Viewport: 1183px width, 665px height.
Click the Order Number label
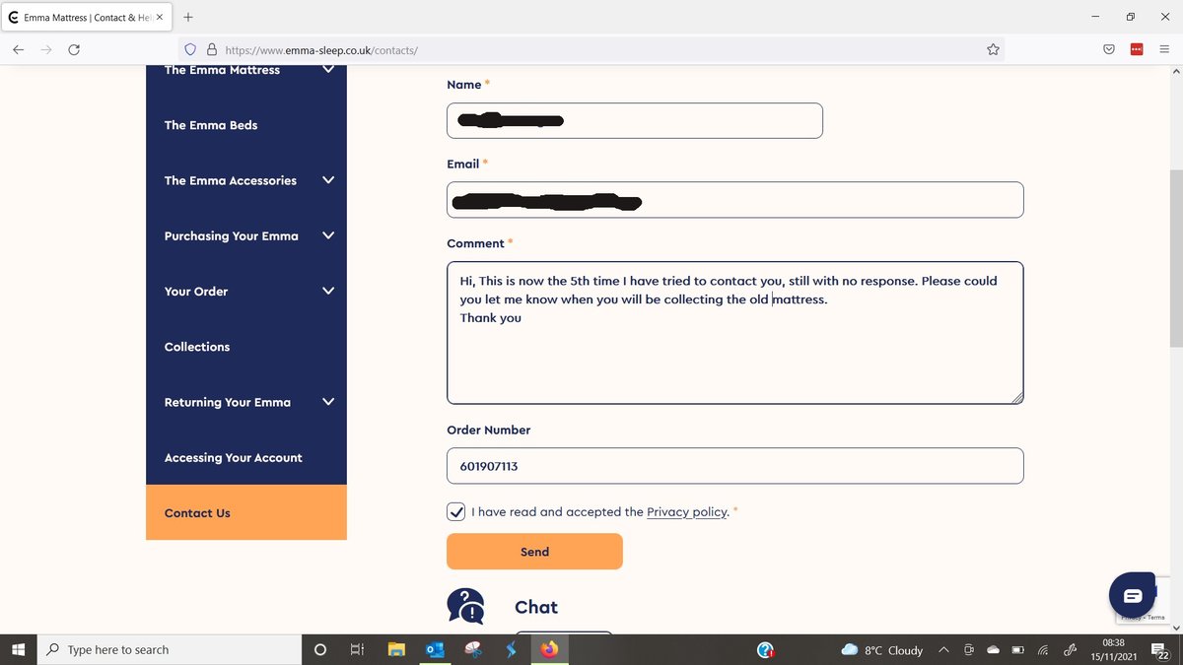point(489,431)
